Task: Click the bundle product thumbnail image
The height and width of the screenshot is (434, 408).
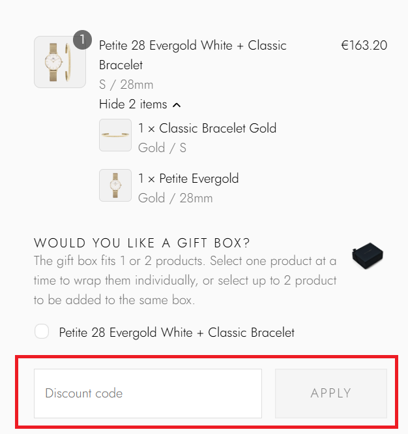Action: [59, 62]
